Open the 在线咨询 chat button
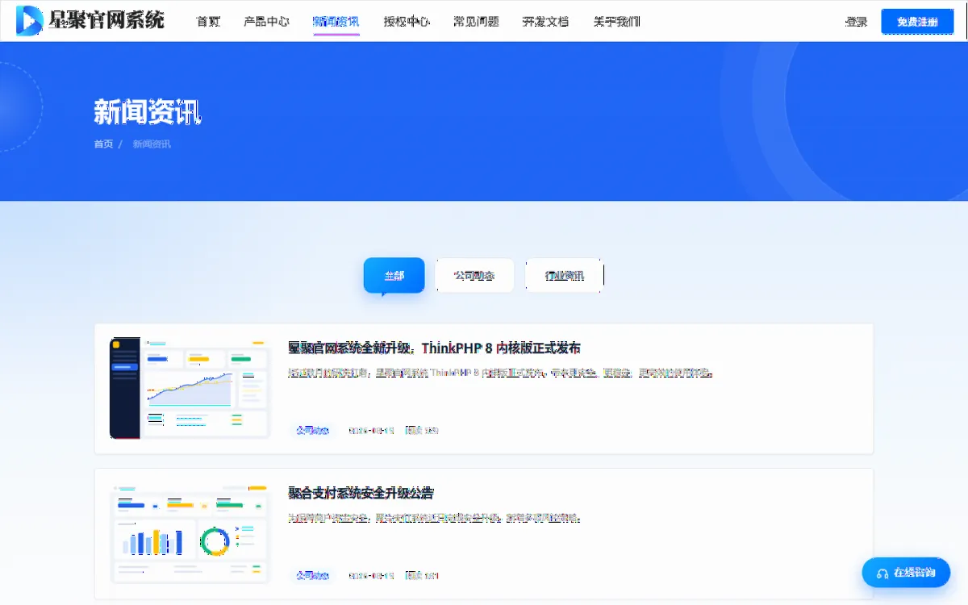Image resolution: width=968 pixels, height=605 pixels. coord(906,573)
